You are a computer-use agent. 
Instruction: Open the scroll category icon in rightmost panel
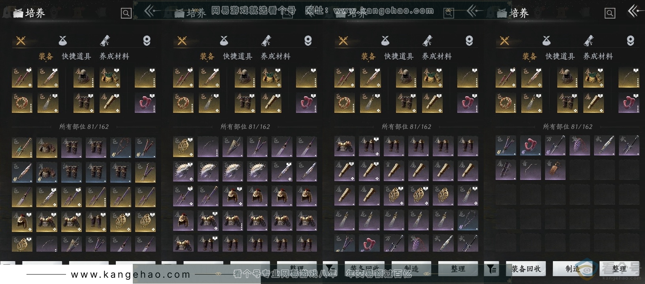point(588,41)
